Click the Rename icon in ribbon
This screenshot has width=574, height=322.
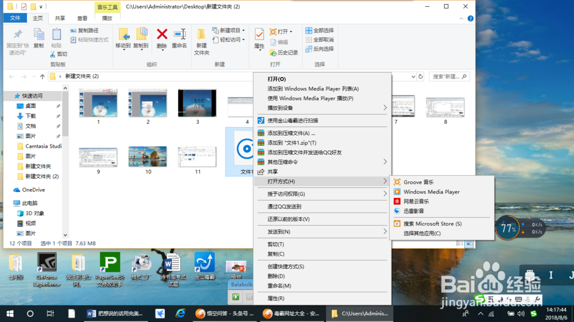(179, 35)
